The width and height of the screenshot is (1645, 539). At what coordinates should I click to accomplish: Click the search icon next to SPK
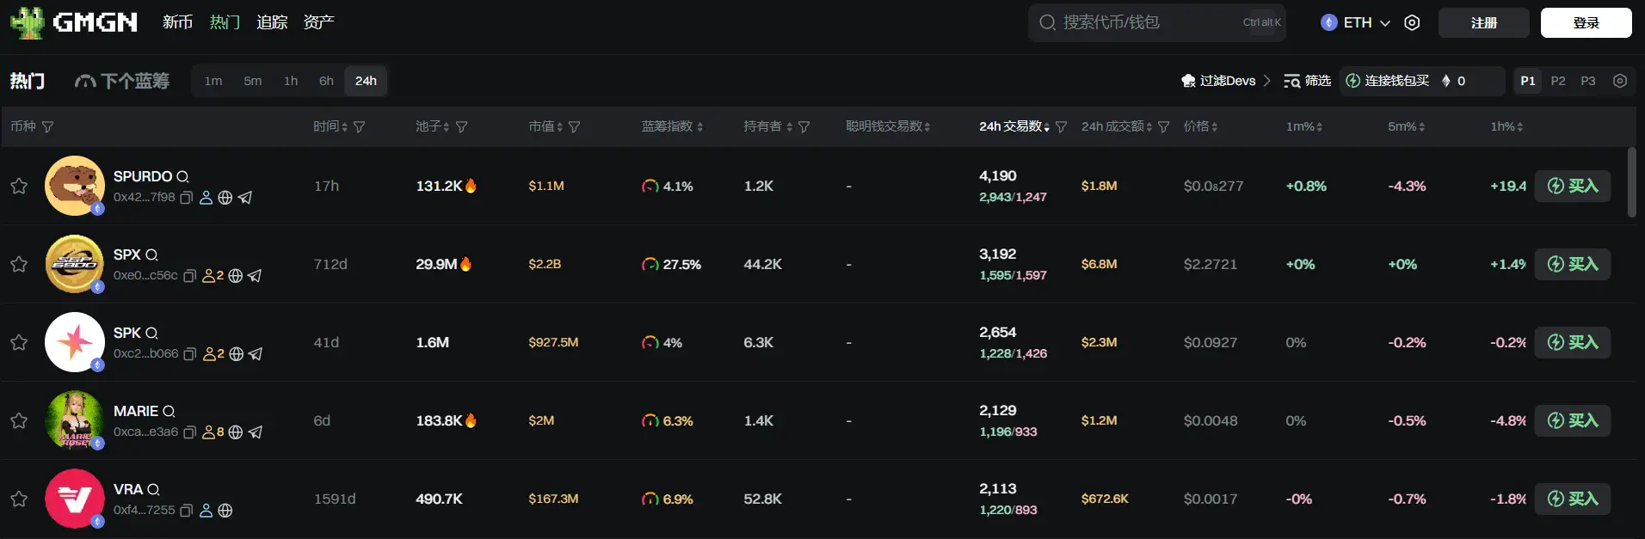pyautogui.click(x=152, y=333)
